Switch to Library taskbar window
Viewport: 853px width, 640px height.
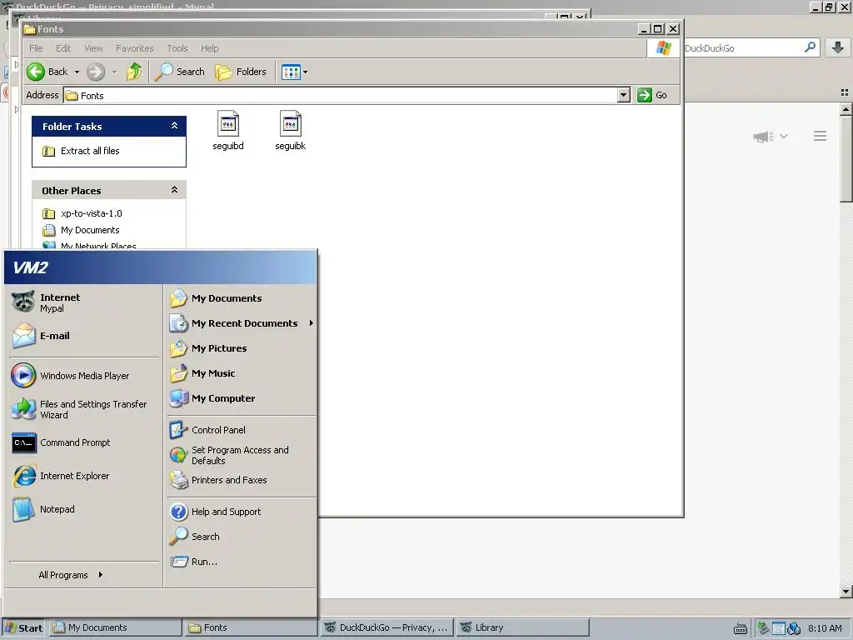click(522, 627)
